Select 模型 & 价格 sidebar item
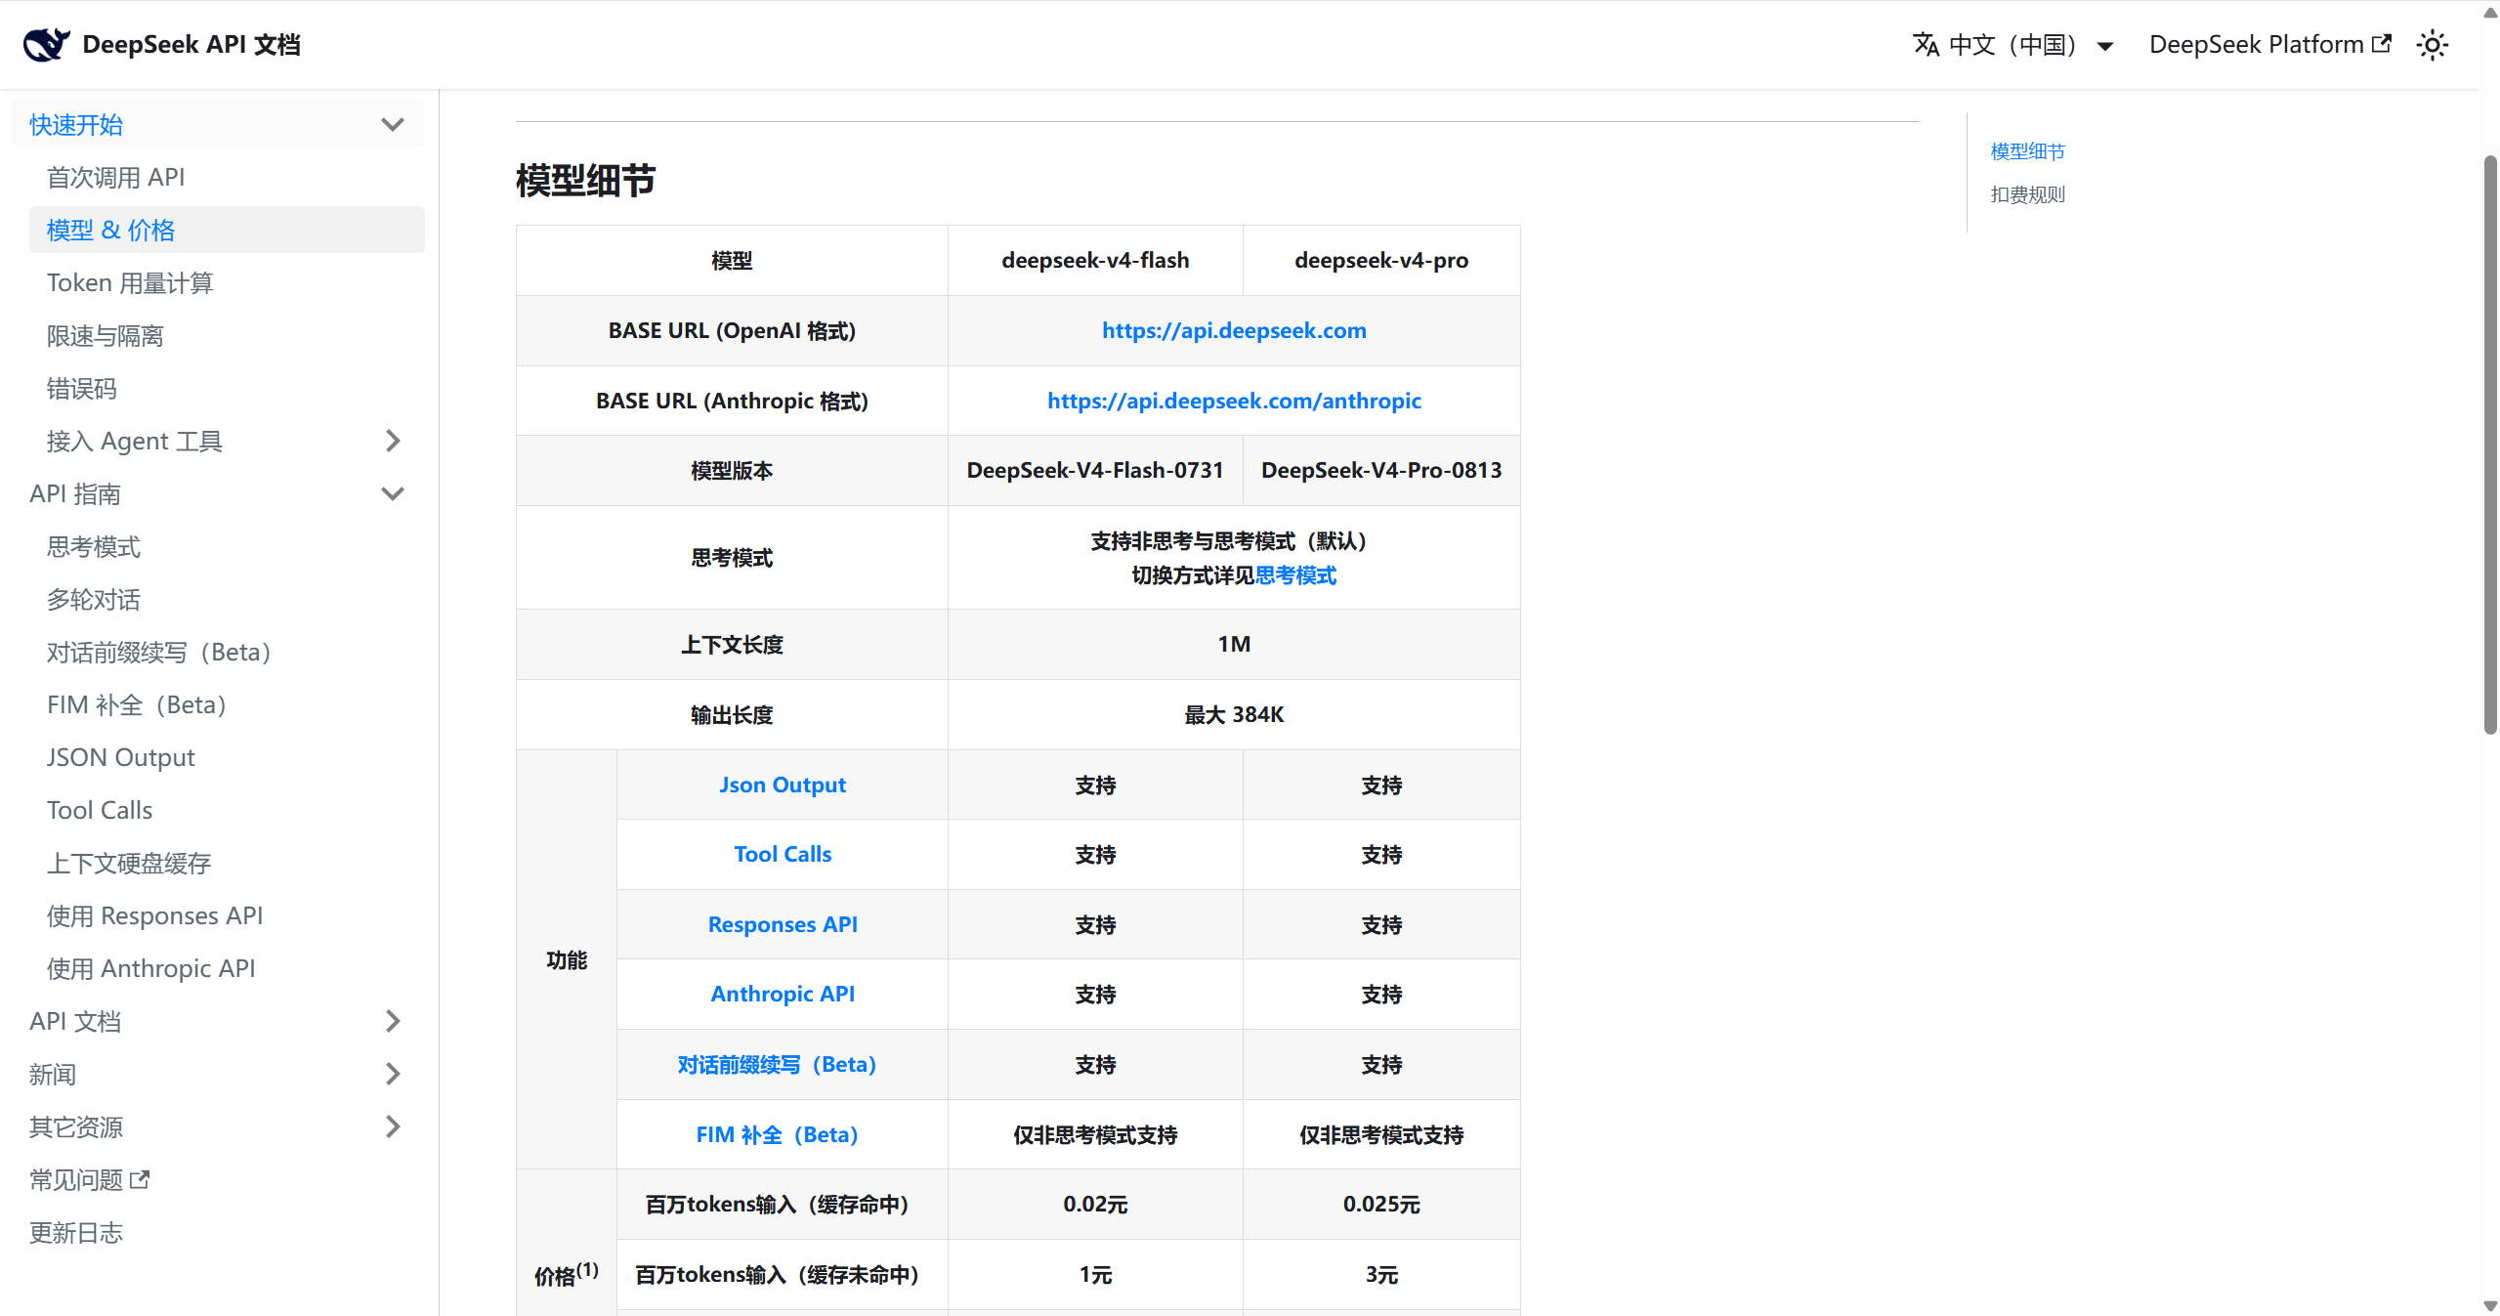 (x=227, y=230)
